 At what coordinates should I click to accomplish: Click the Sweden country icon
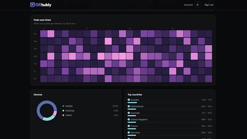pos(129,100)
